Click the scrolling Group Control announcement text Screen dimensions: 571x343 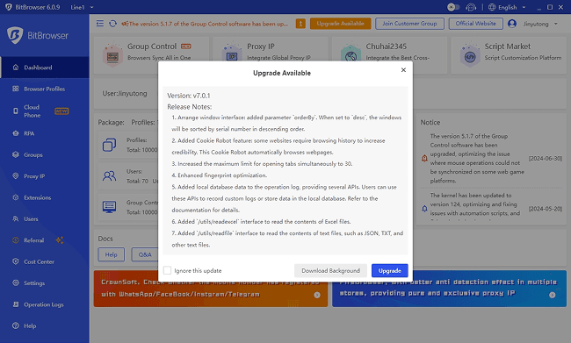tap(208, 24)
